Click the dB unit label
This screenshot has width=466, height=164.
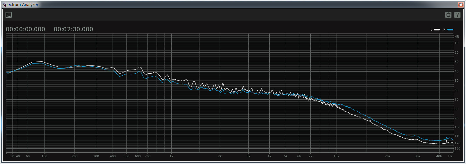tap(457, 37)
